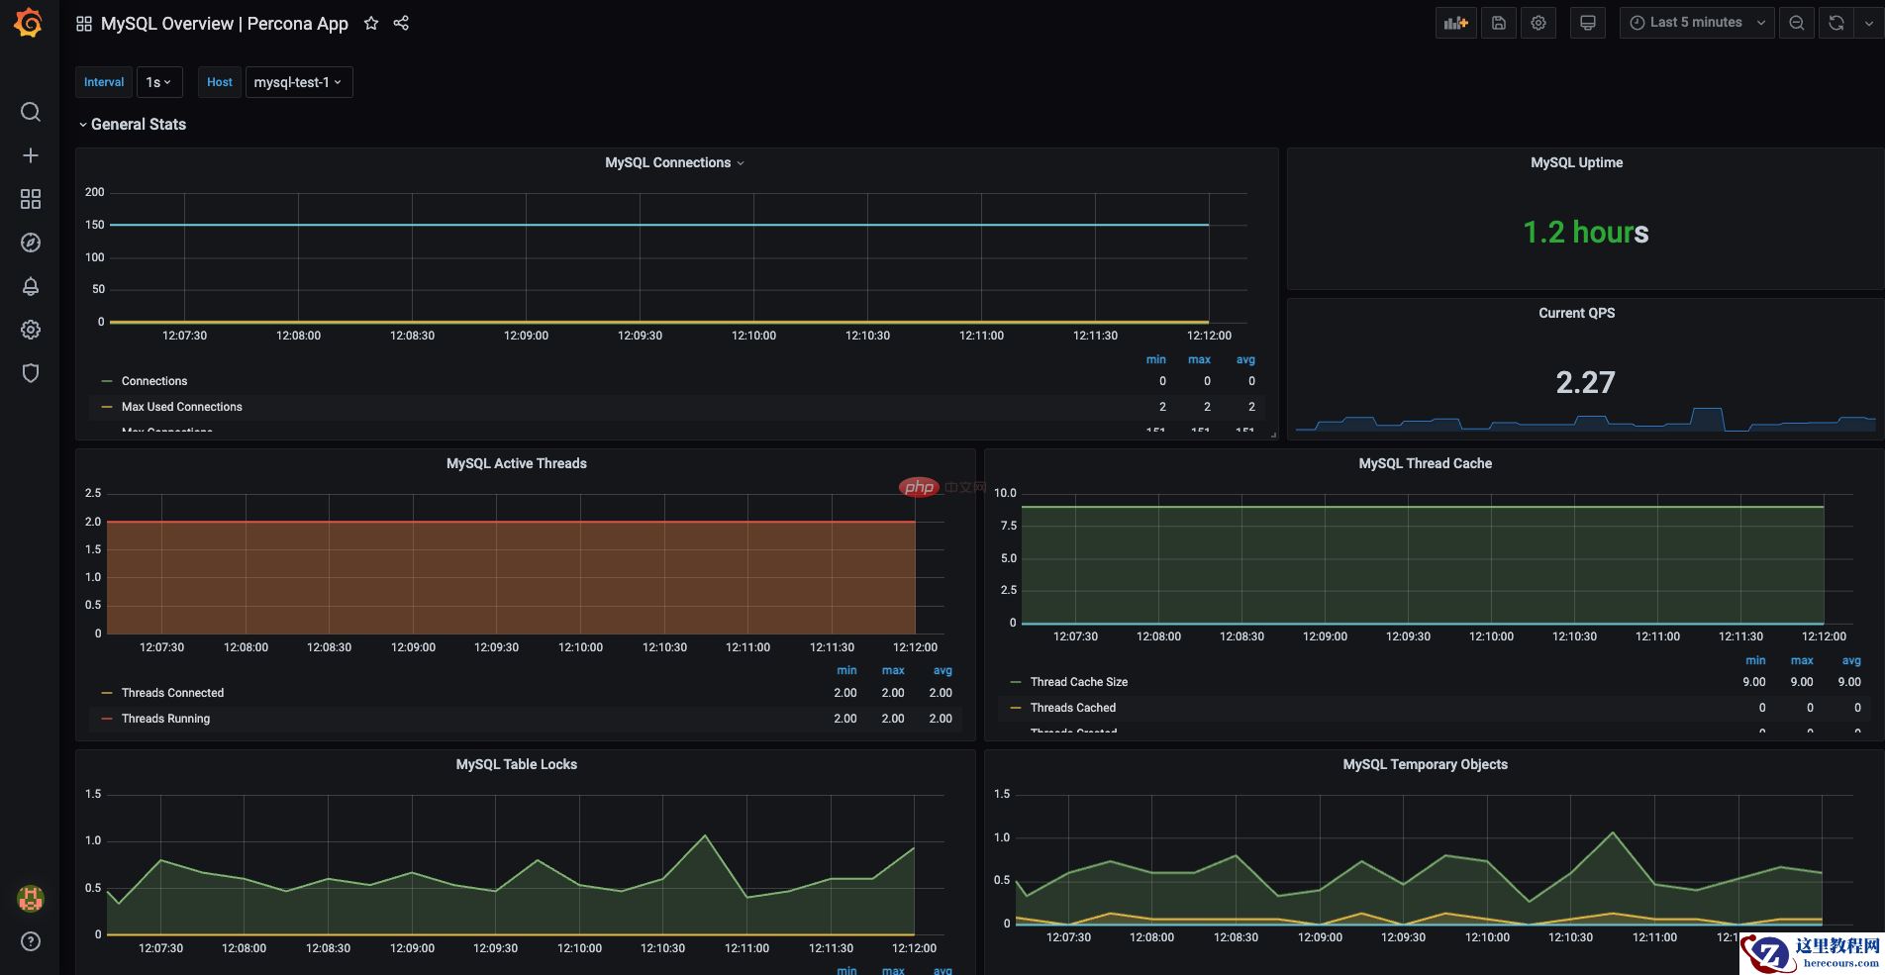Open the Grafana home logo

(x=30, y=23)
